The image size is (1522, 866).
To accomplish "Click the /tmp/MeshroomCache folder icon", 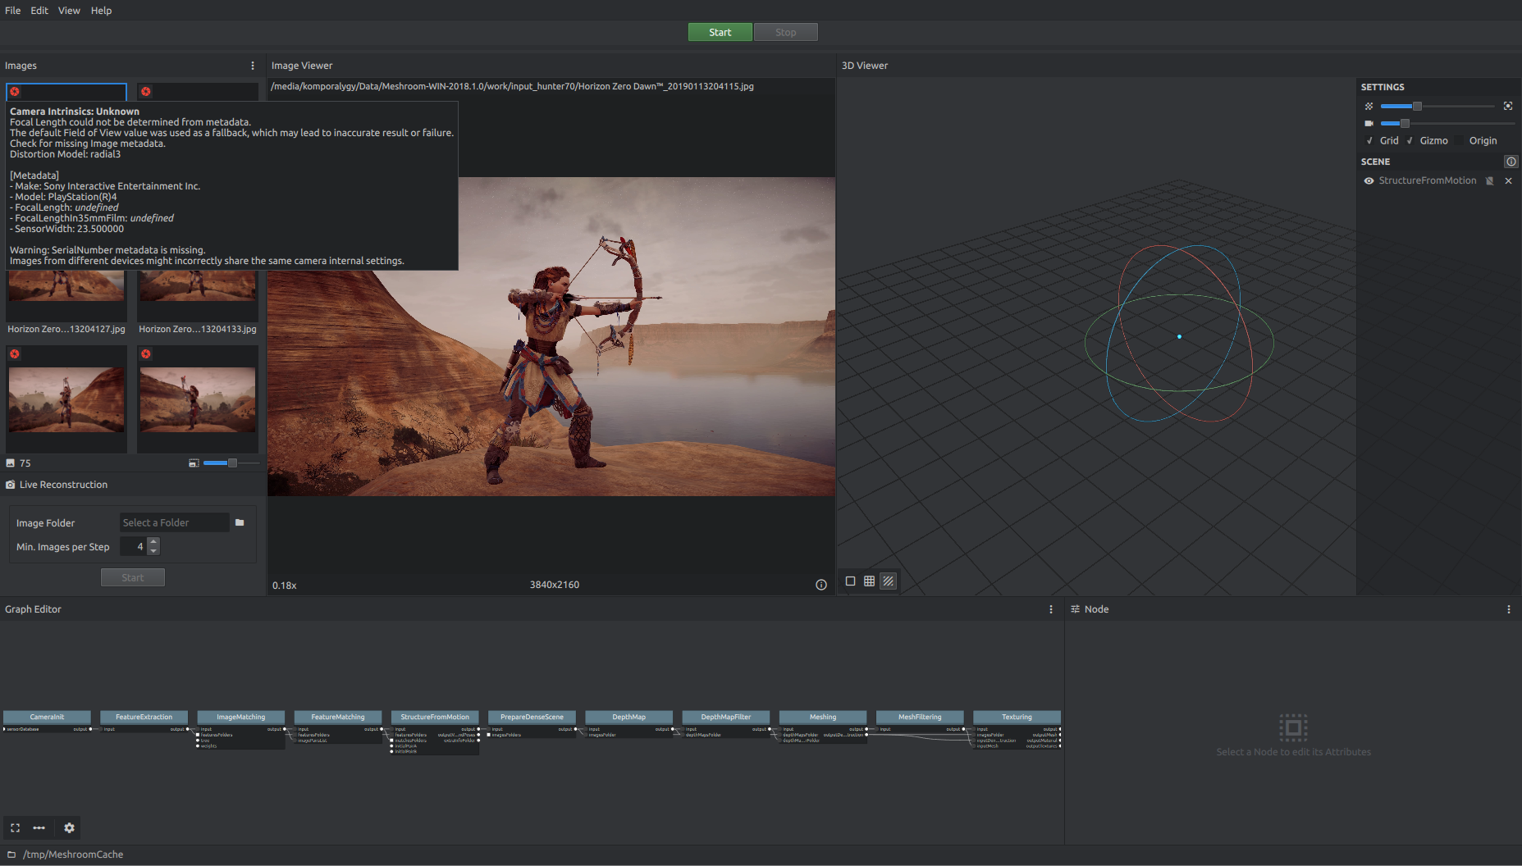I will coord(11,855).
